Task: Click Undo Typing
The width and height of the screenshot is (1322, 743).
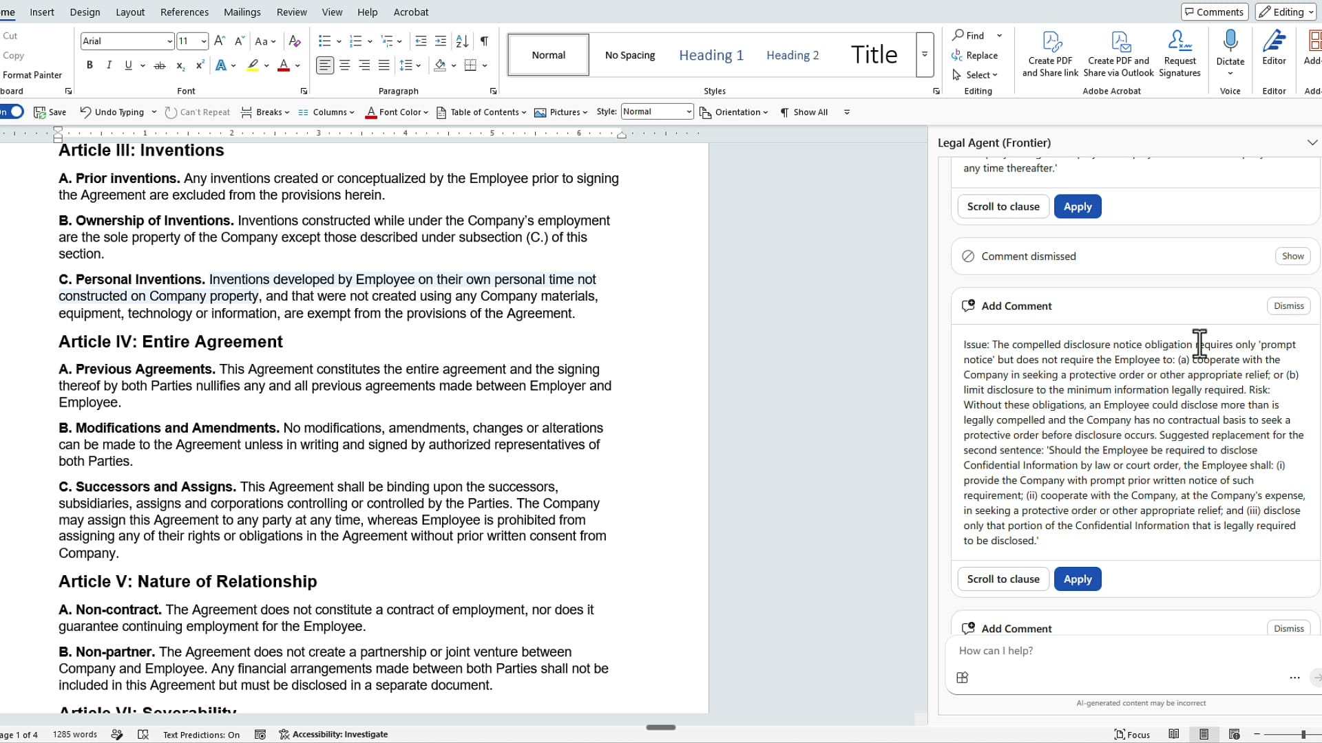Action: point(112,112)
